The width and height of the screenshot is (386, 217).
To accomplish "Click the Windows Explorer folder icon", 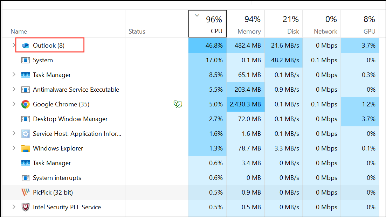I will (x=26, y=148).
